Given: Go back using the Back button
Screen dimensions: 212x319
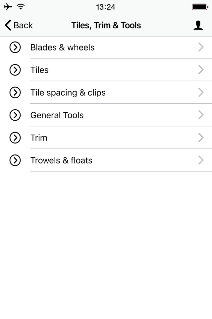Looking at the screenshot, I should (19, 25).
